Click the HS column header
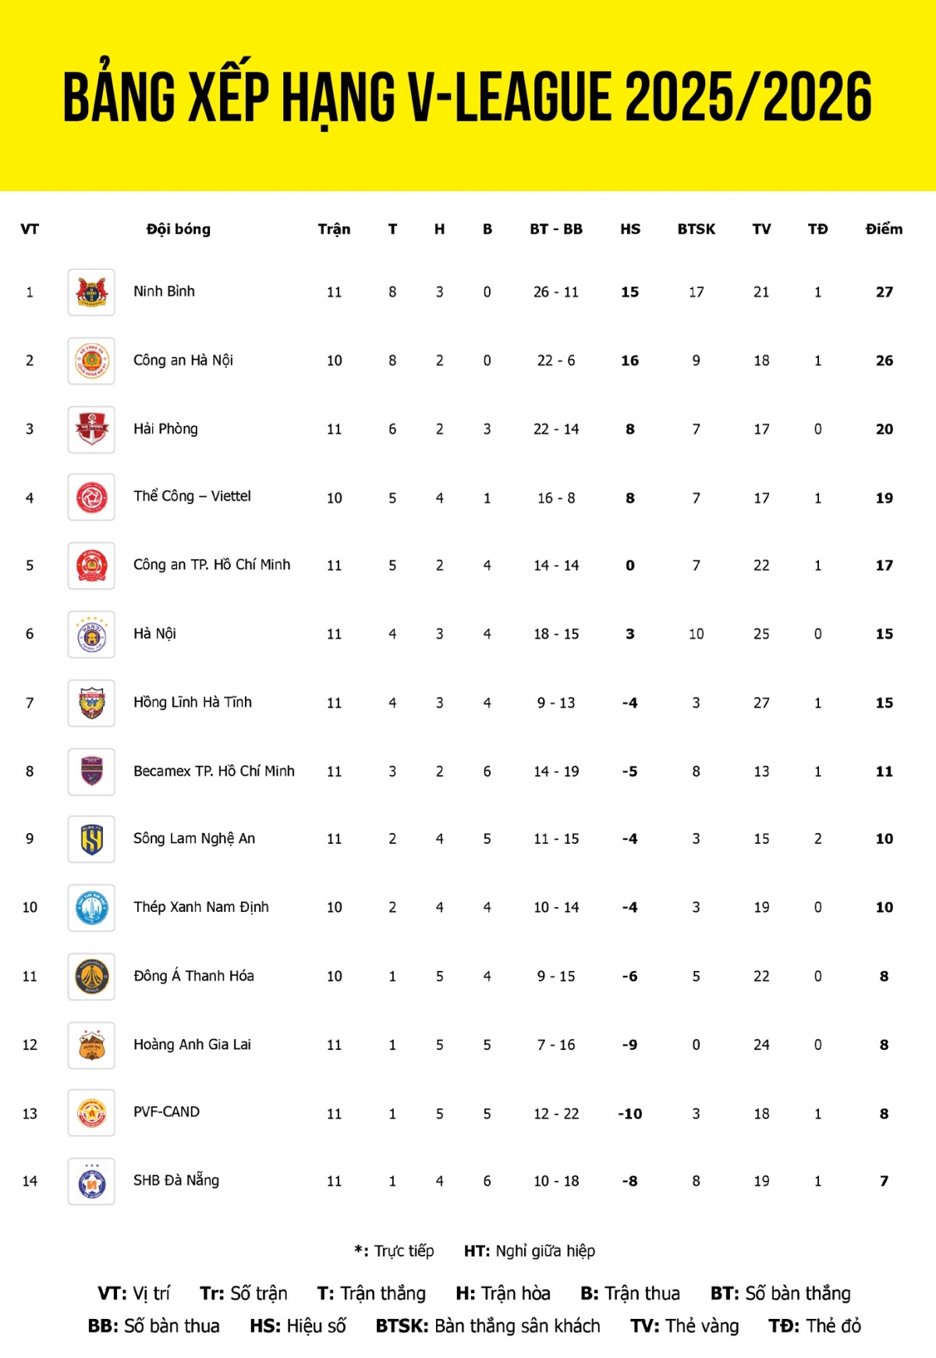This screenshot has width=936, height=1358. [x=630, y=229]
